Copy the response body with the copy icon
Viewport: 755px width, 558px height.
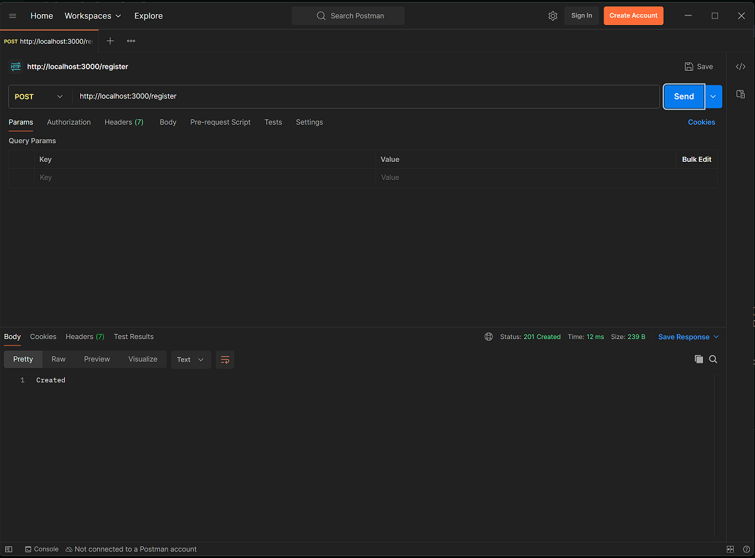(x=699, y=360)
